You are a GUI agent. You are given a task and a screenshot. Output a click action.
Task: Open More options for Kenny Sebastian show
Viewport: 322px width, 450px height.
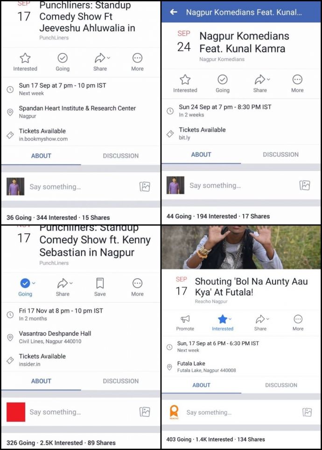pos(137,287)
